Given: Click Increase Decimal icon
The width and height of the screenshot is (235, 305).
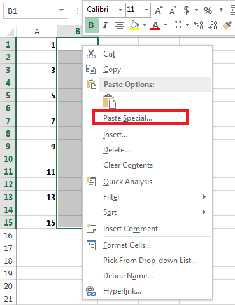Looking at the screenshot, I should (198, 25).
